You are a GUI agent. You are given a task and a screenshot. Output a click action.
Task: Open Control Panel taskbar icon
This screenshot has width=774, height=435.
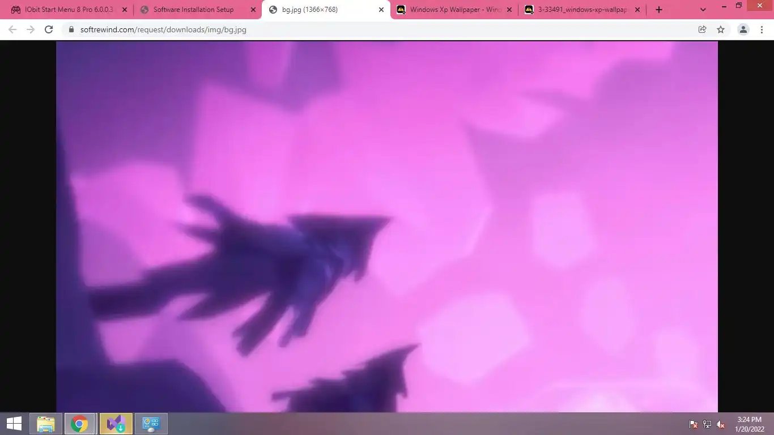point(151,424)
